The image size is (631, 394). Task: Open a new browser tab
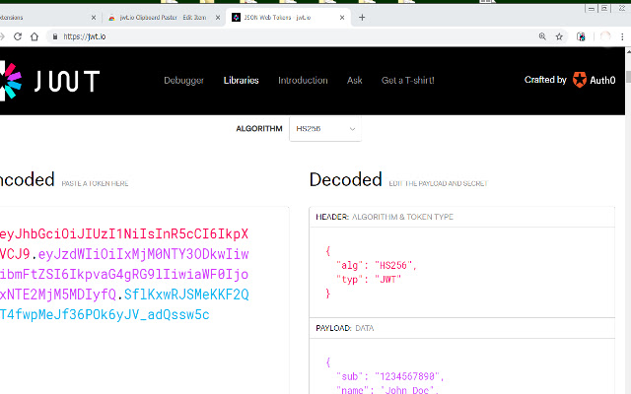click(362, 17)
